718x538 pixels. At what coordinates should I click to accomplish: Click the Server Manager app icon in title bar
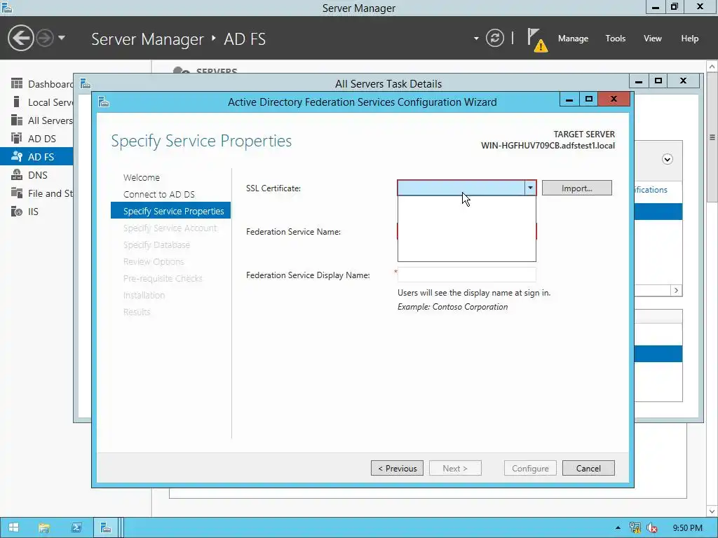pos(7,7)
